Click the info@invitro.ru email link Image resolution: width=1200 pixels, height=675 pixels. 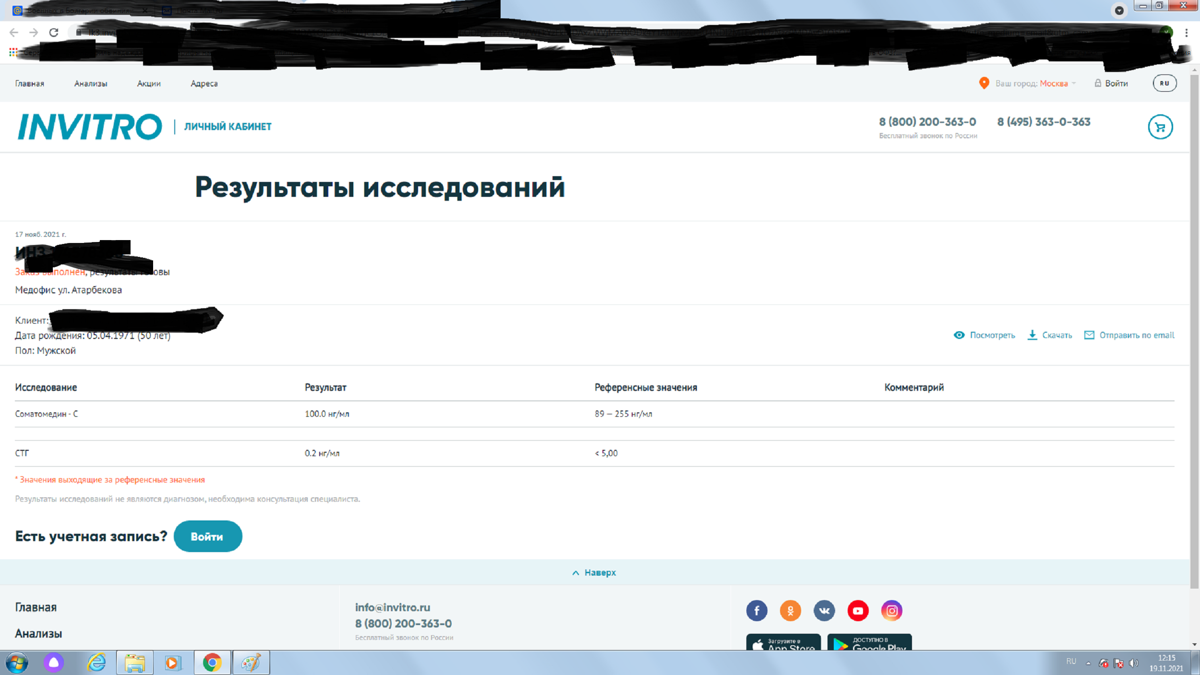392,607
